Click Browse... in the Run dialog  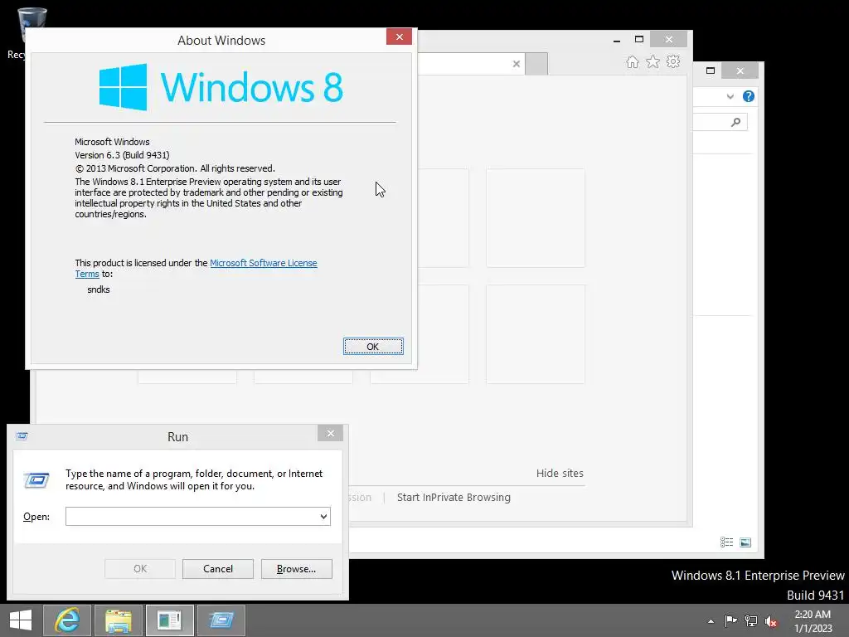coord(296,569)
